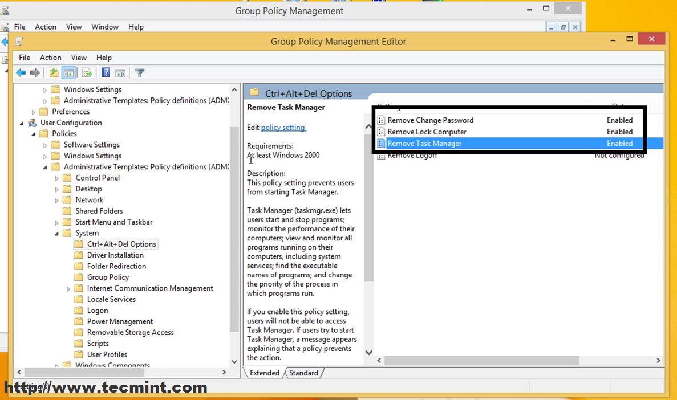Image resolution: width=677 pixels, height=400 pixels.
Task: Collapse the User Configuration node
Action: [22, 123]
